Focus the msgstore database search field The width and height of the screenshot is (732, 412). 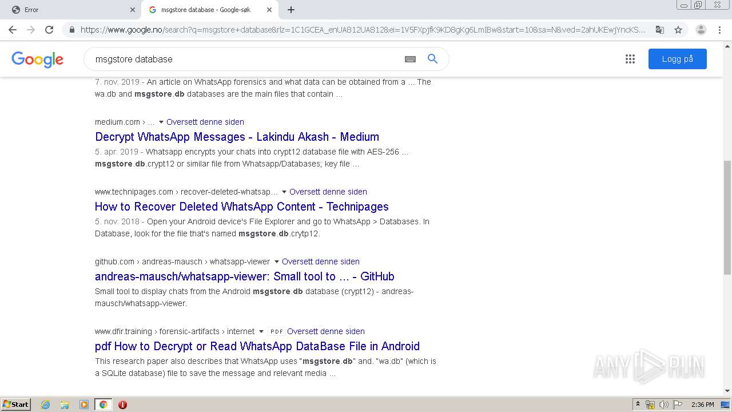pos(246,59)
